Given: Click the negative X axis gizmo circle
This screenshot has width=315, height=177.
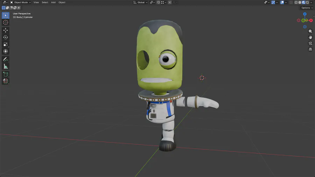Looking at the screenshot, I should [299, 21].
